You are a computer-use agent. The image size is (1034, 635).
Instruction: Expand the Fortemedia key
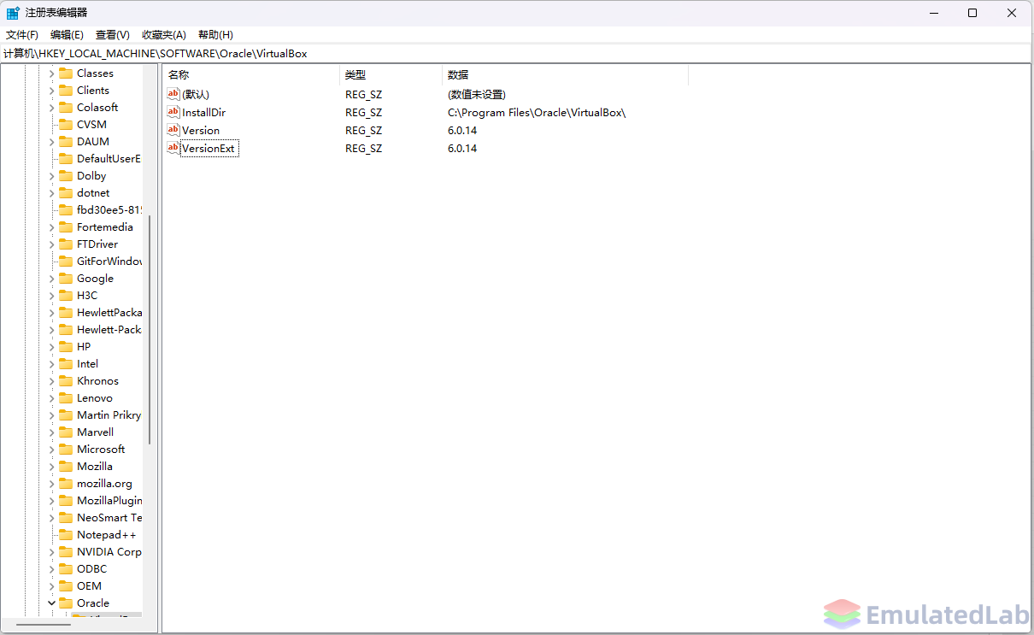(51, 227)
